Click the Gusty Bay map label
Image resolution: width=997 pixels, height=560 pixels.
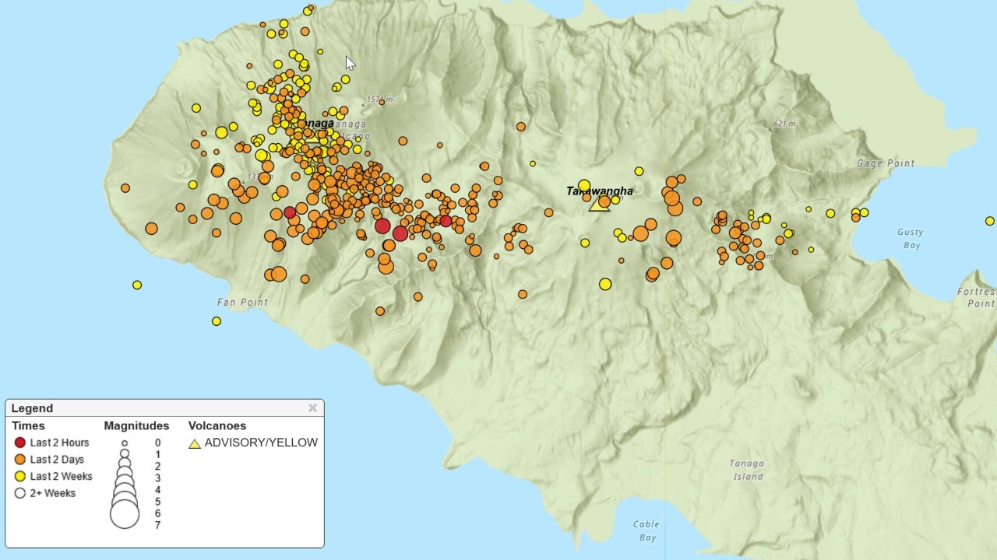910,239
